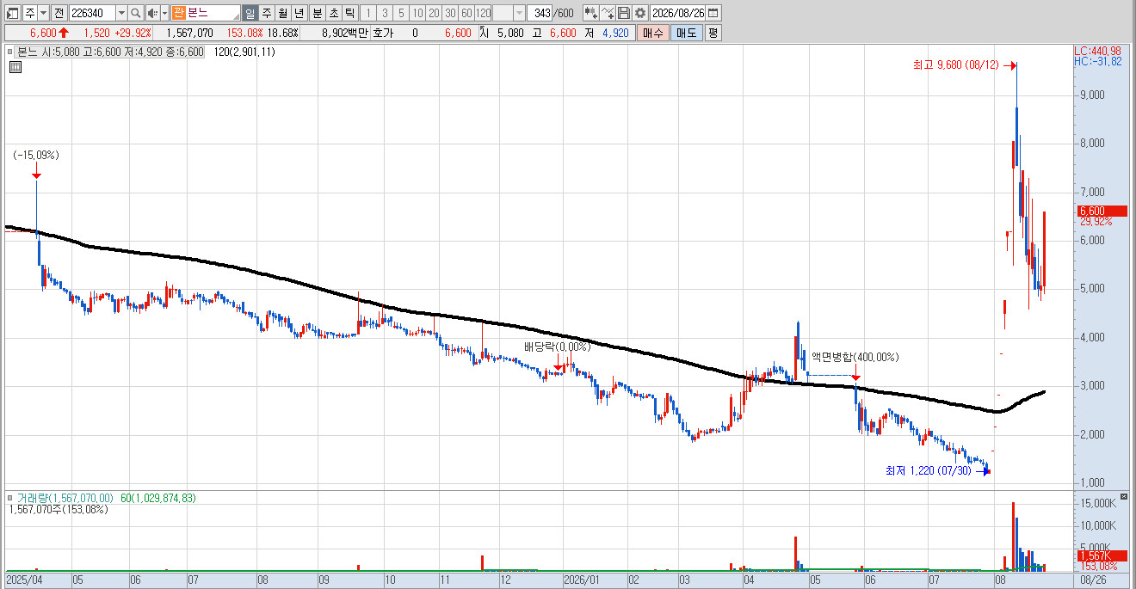
Task: Select the 일 daily period toggle
Action: click(250, 13)
